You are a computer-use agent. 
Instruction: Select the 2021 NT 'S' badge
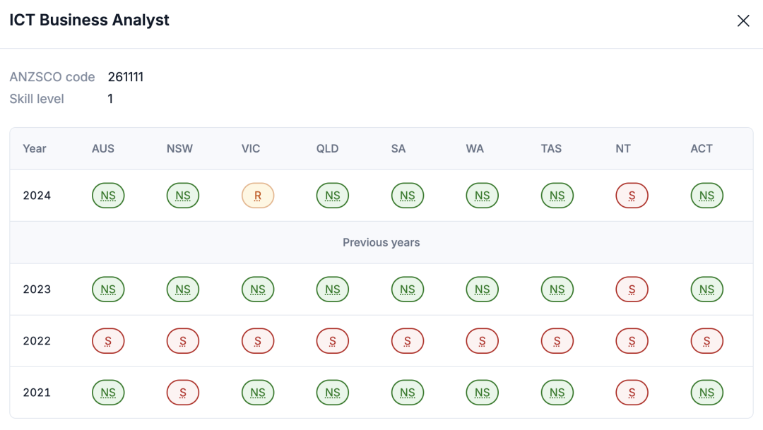click(x=632, y=393)
